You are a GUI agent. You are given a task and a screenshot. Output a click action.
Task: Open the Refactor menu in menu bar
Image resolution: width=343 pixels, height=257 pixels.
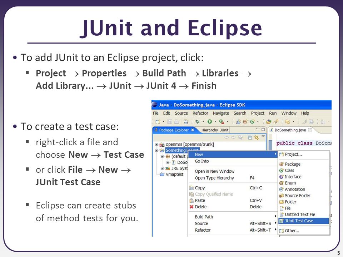click(200, 113)
